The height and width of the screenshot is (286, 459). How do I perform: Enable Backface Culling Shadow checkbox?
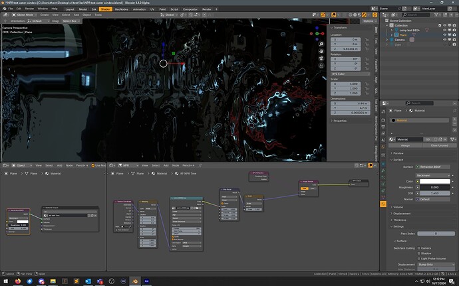pos(419,253)
